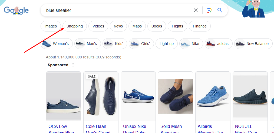Open the Cole Haan product link
The width and height of the screenshot is (274, 133).
tap(96, 127)
